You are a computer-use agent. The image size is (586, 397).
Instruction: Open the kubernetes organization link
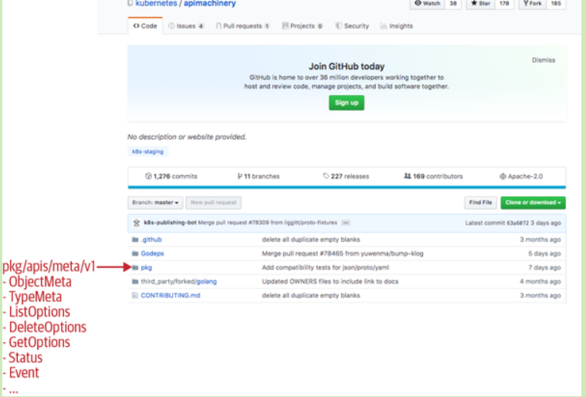(x=156, y=3)
